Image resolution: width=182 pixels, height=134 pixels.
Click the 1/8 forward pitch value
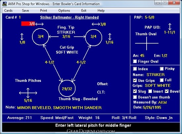click(x=22, y=42)
